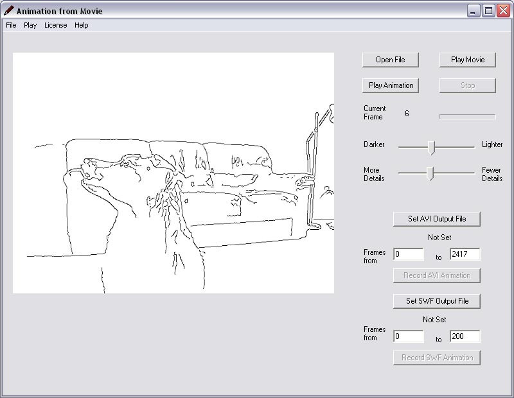Click the Lighter label
The width and height of the screenshot is (514, 398).
pyautogui.click(x=492, y=144)
